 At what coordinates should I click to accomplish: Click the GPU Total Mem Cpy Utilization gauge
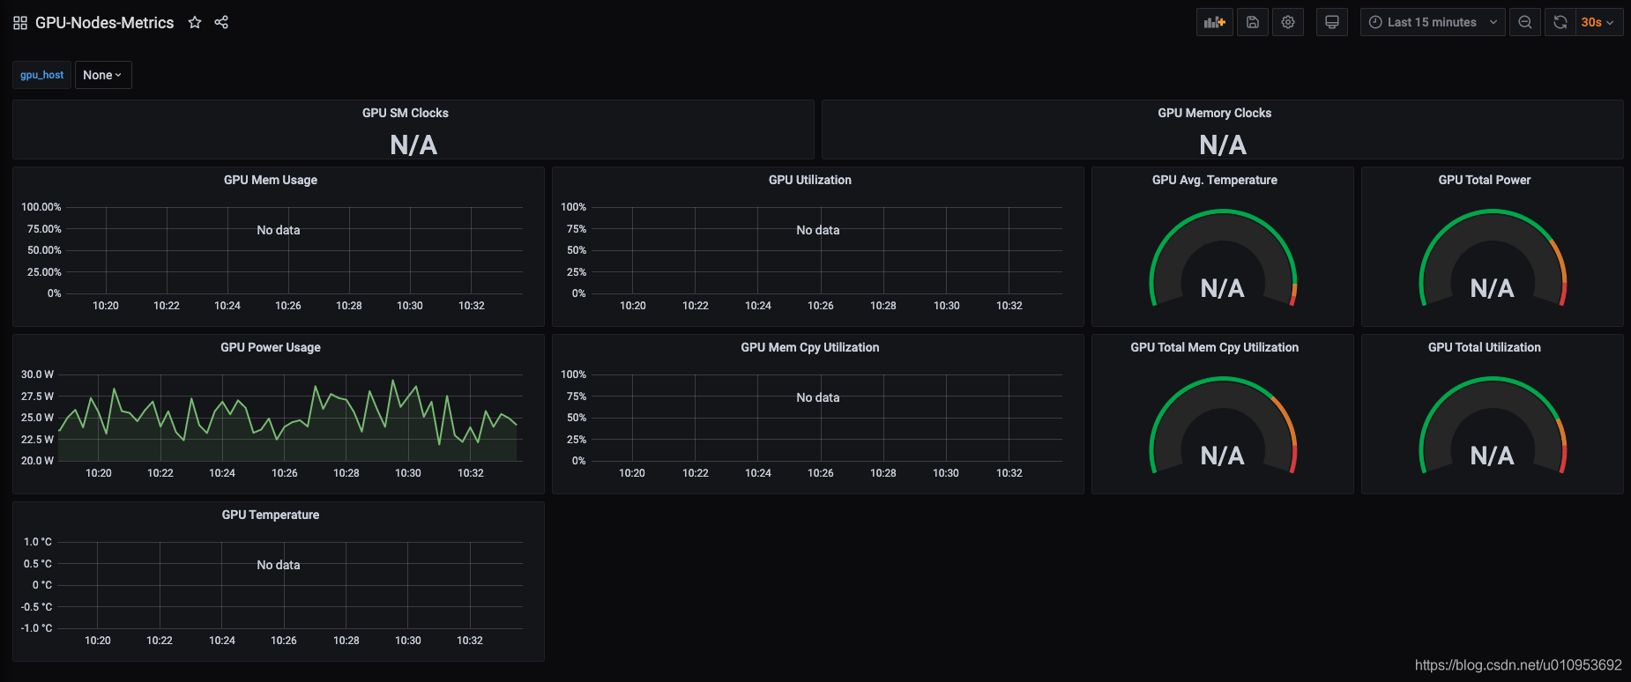pyautogui.click(x=1223, y=426)
